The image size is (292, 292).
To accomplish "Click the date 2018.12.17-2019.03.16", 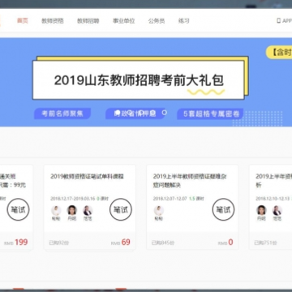I will [x=72, y=199].
